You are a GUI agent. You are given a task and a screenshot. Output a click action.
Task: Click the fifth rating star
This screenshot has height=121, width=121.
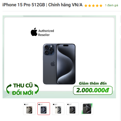tap(101, 6)
